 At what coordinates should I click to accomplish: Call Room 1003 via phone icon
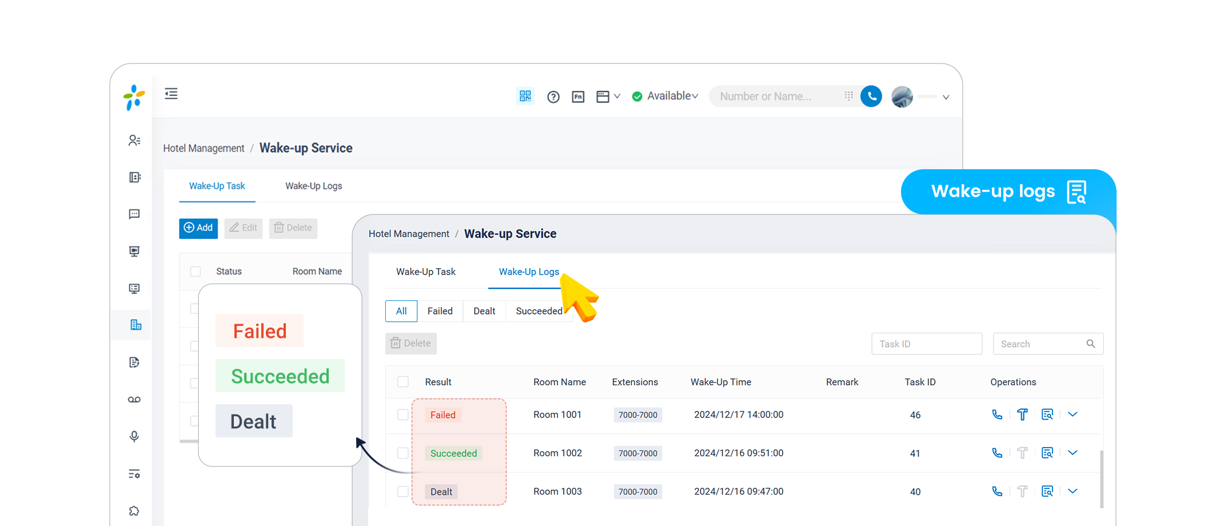click(x=997, y=491)
